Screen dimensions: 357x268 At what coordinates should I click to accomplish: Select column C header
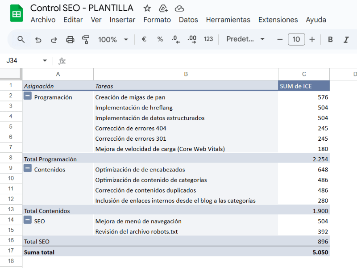coord(304,74)
